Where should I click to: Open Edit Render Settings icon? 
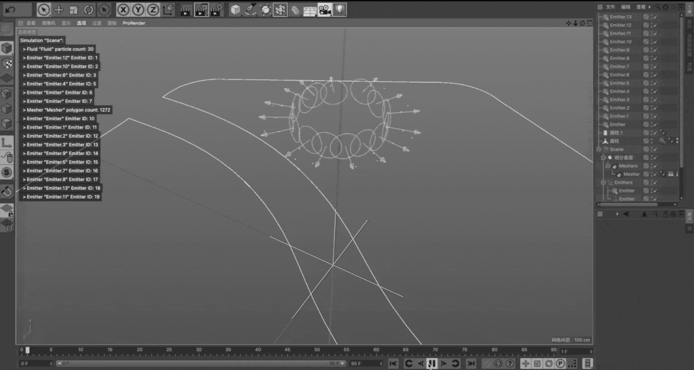coord(216,10)
